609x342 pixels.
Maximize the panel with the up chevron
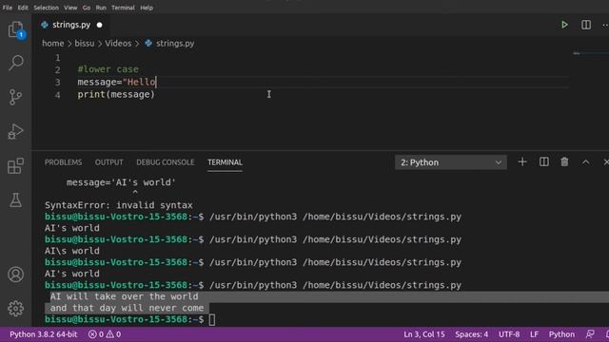click(x=585, y=162)
